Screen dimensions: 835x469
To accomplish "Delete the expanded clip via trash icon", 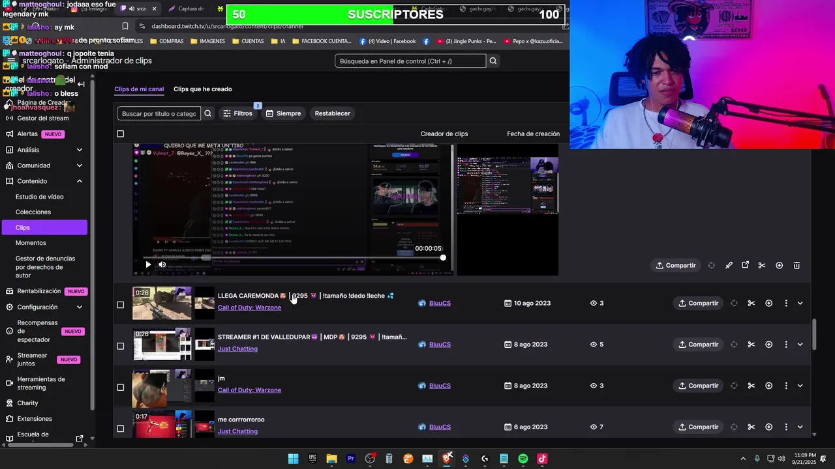I will point(797,265).
